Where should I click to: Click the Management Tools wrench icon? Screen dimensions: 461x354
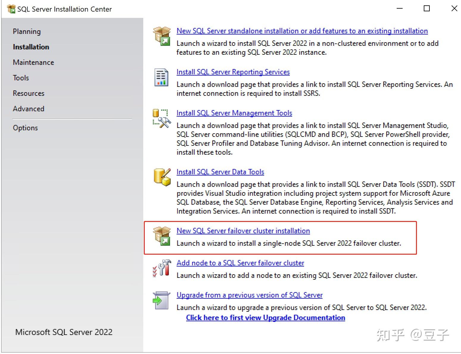[161, 118]
